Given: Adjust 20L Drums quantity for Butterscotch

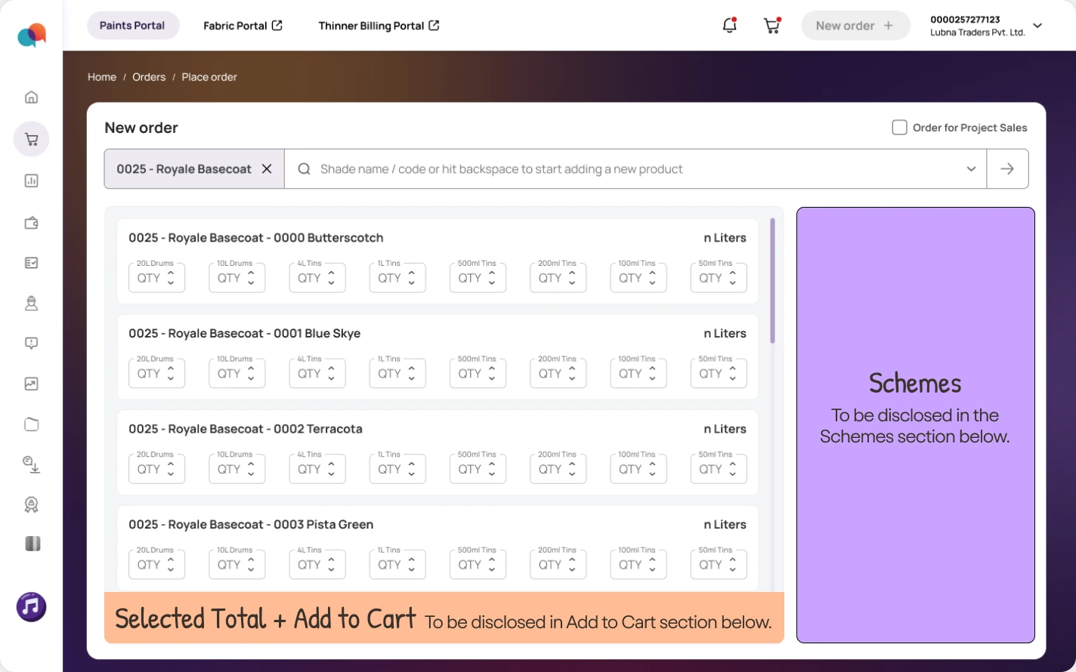Looking at the screenshot, I should 156,278.
